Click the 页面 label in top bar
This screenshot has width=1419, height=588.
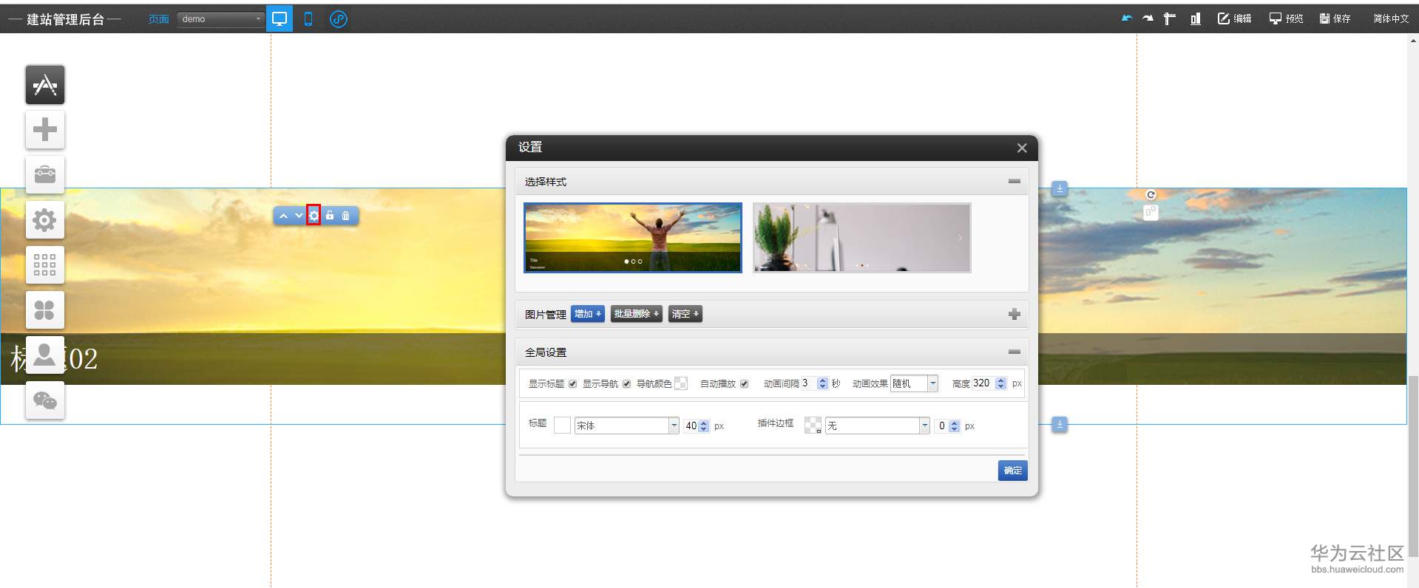(158, 19)
